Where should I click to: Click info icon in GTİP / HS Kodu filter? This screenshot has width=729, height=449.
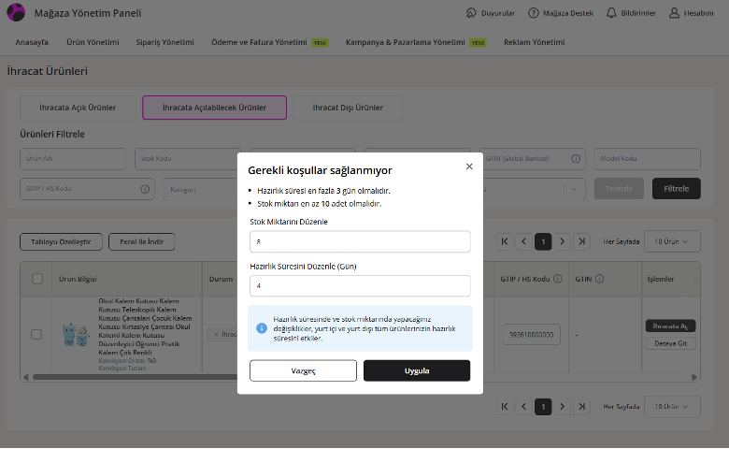(x=145, y=189)
